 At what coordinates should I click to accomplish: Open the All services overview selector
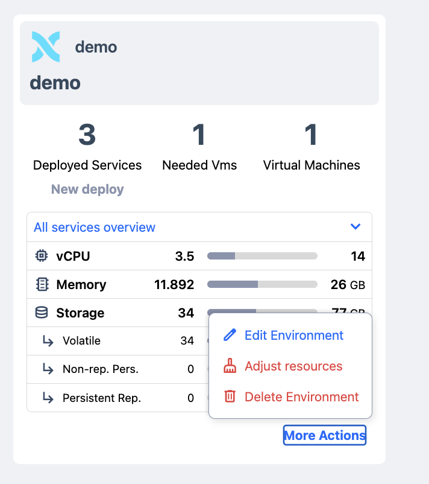(x=95, y=228)
